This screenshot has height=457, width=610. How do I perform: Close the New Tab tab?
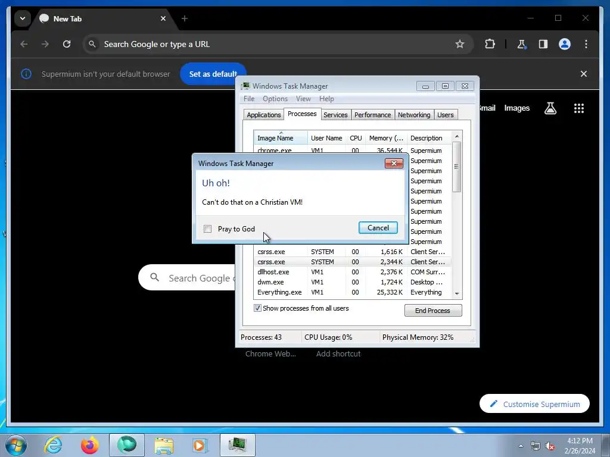tap(163, 18)
